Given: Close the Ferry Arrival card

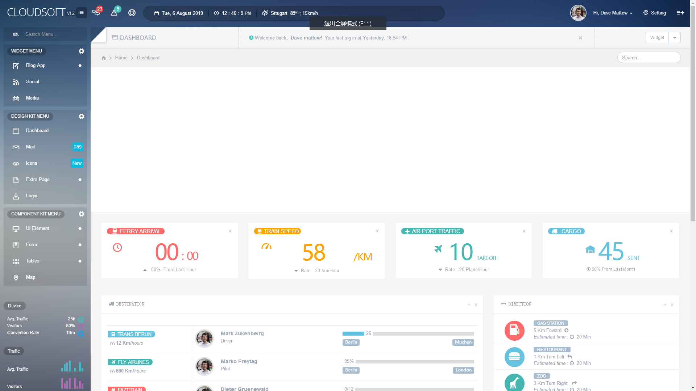Looking at the screenshot, I should coord(230,231).
